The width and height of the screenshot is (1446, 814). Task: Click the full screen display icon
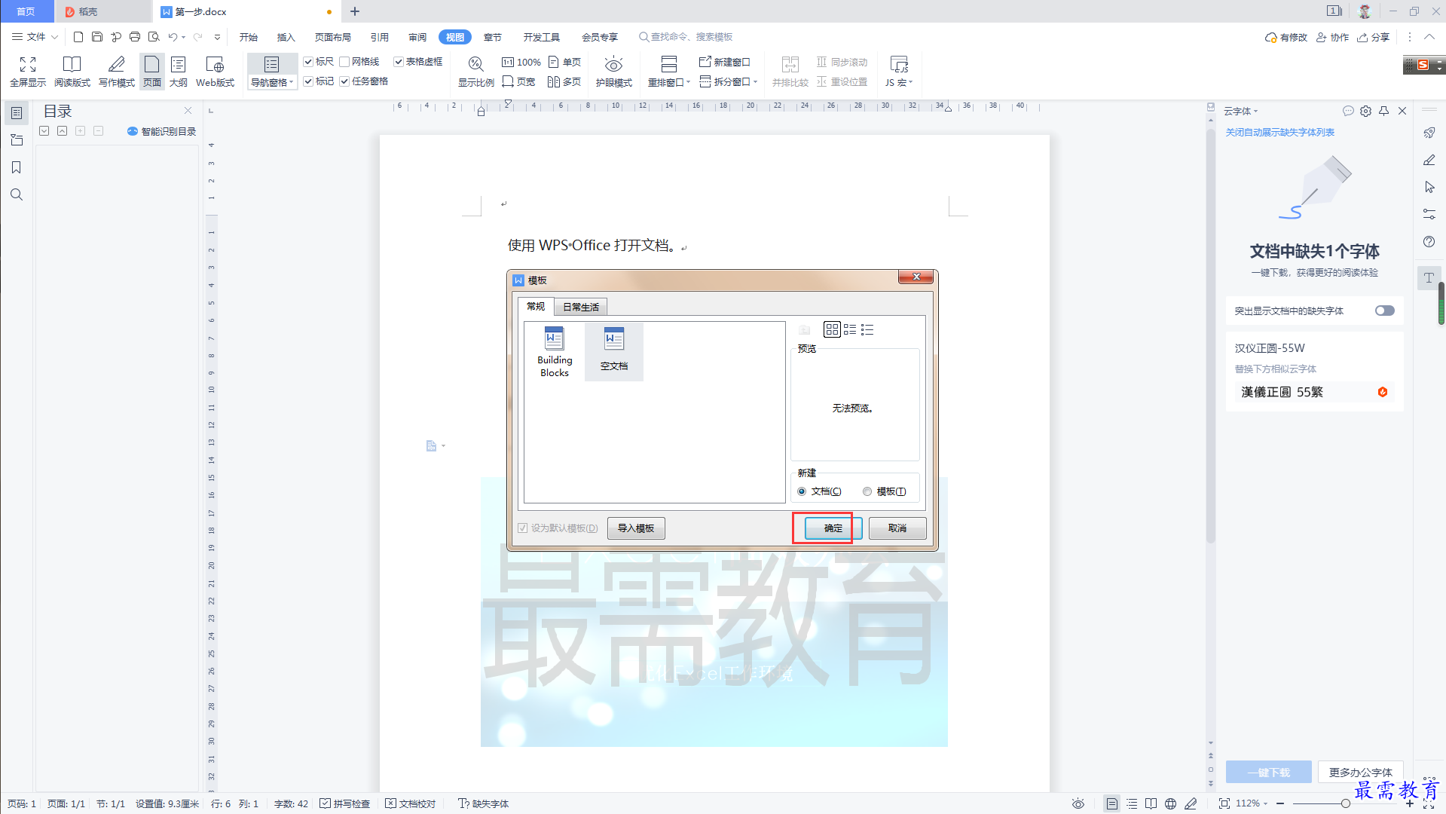coord(28,72)
